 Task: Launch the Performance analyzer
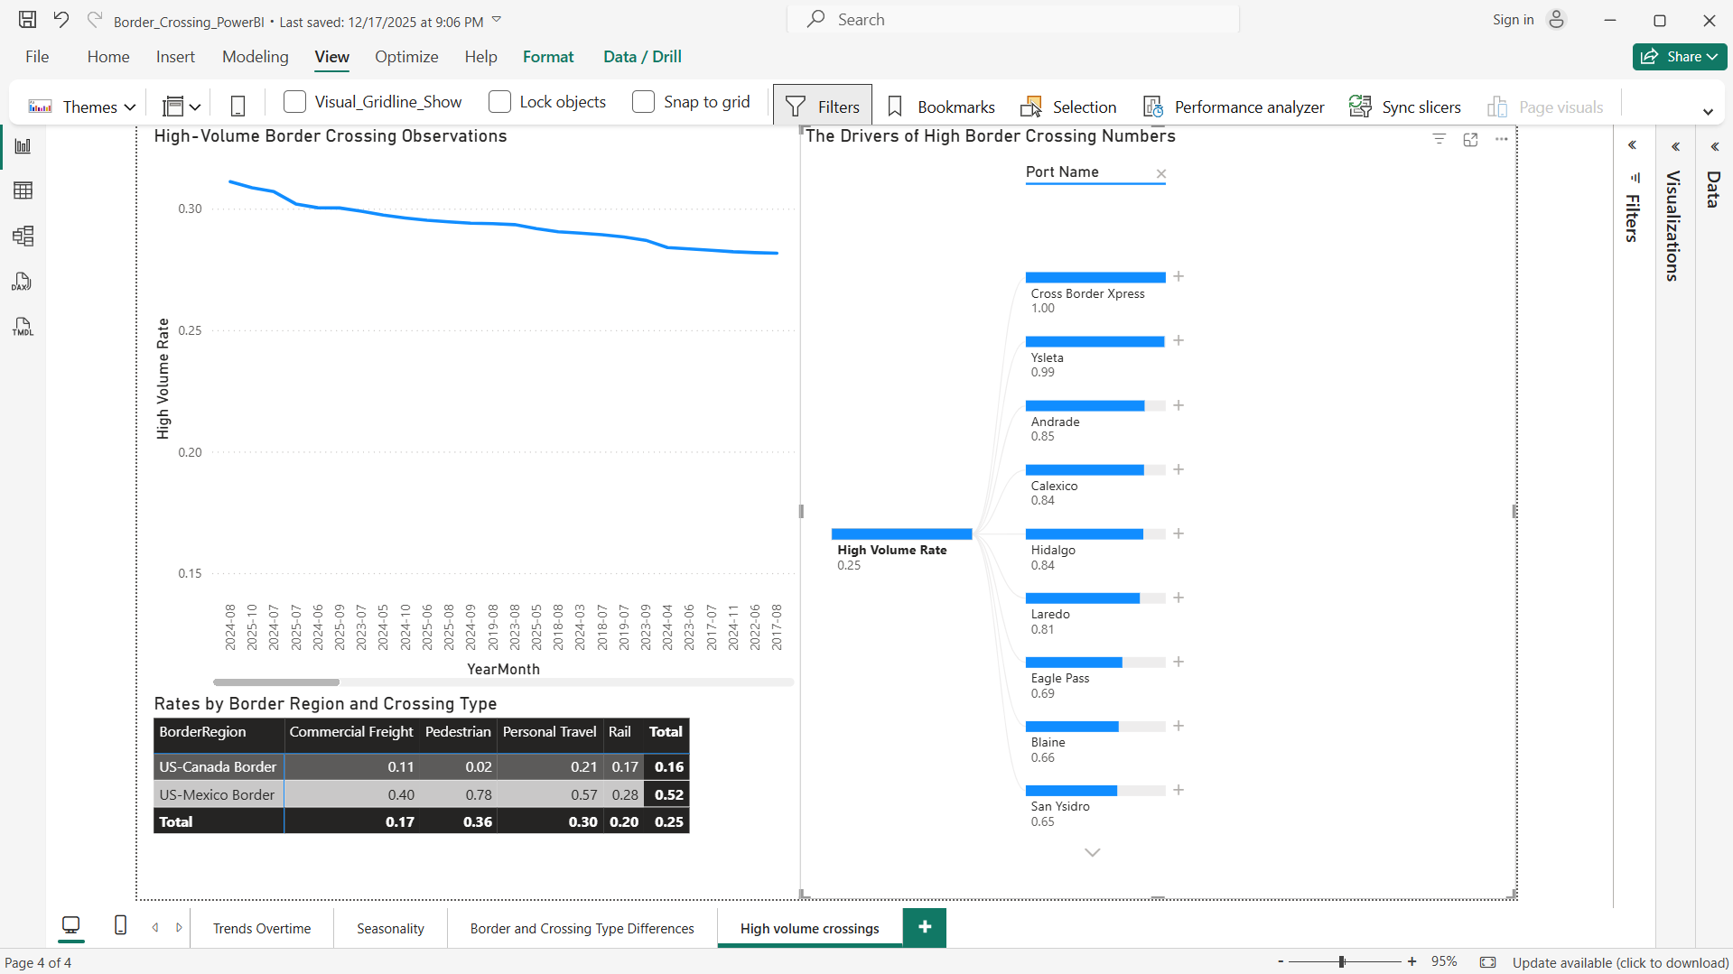(x=1234, y=106)
